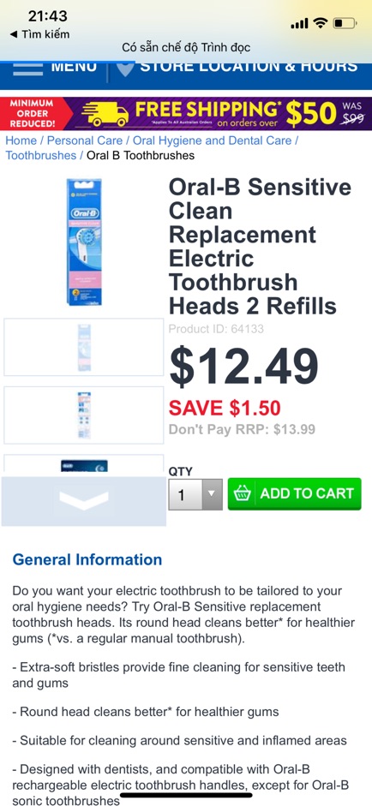Add the toothbrush heads to cart
The width and height of the screenshot is (372, 806).
click(x=294, y=494)
